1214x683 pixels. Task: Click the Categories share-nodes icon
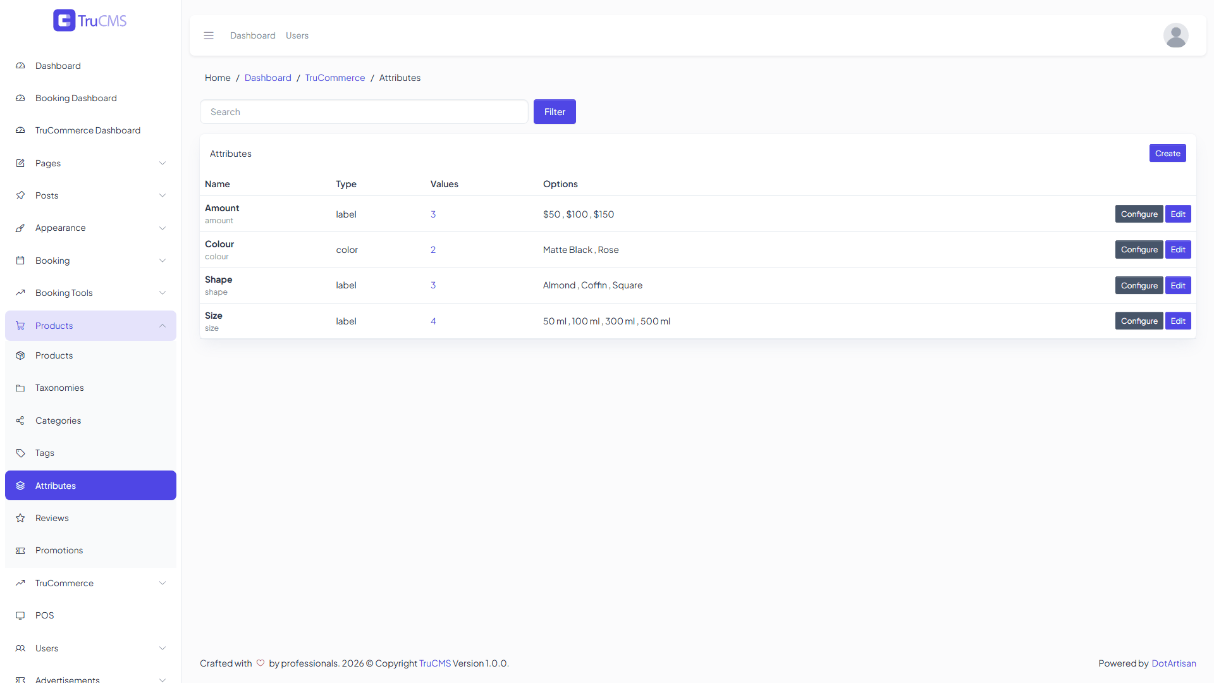coord(20,421)
